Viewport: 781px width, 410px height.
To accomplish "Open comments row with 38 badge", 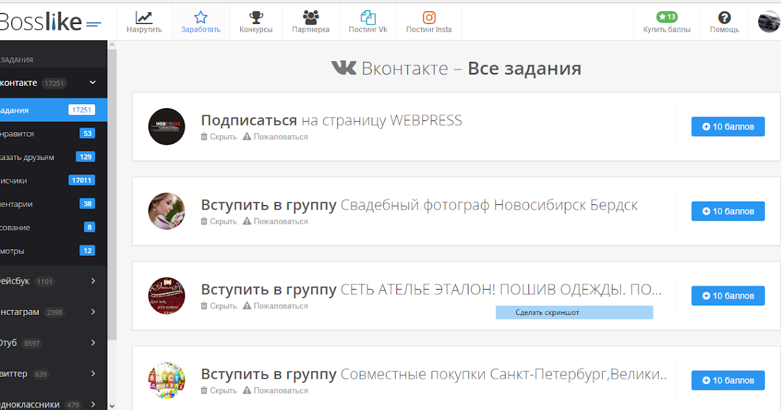I will [x=53, y=204].
